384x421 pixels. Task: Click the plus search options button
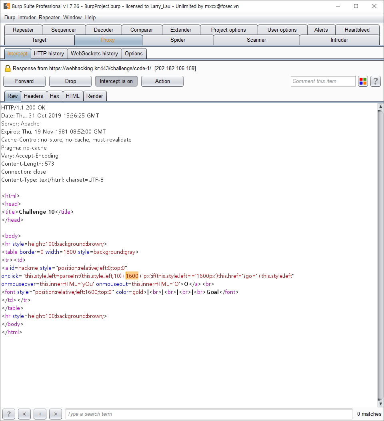40,414
